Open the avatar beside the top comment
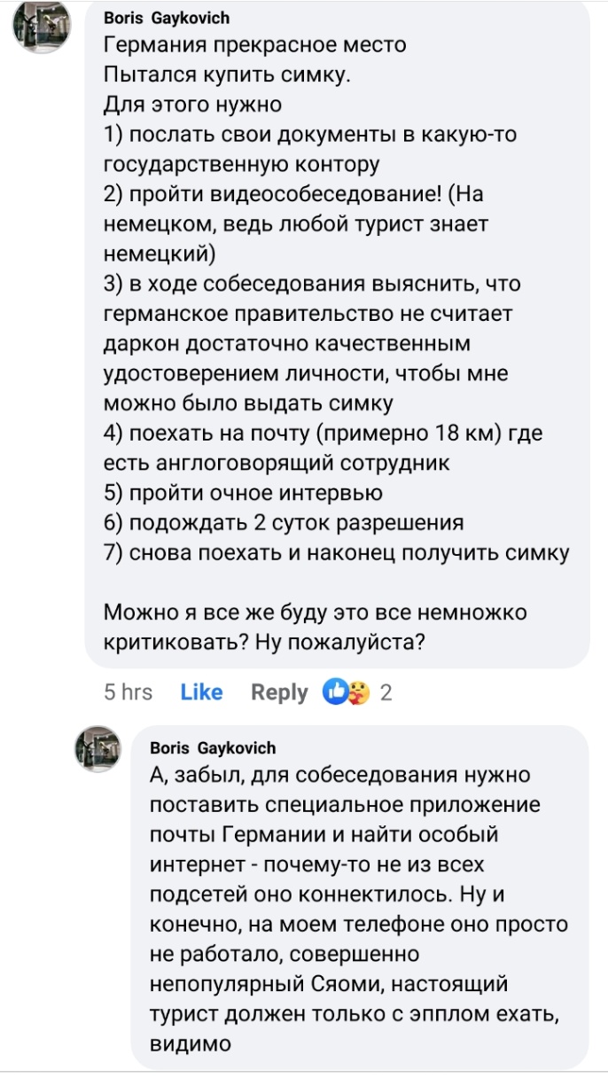 point(41,28)
